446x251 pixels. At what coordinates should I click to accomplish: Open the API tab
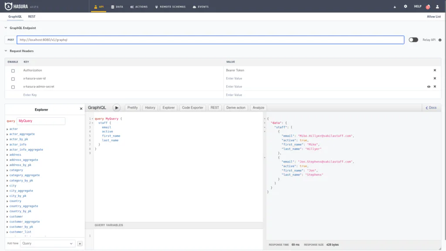99,7
